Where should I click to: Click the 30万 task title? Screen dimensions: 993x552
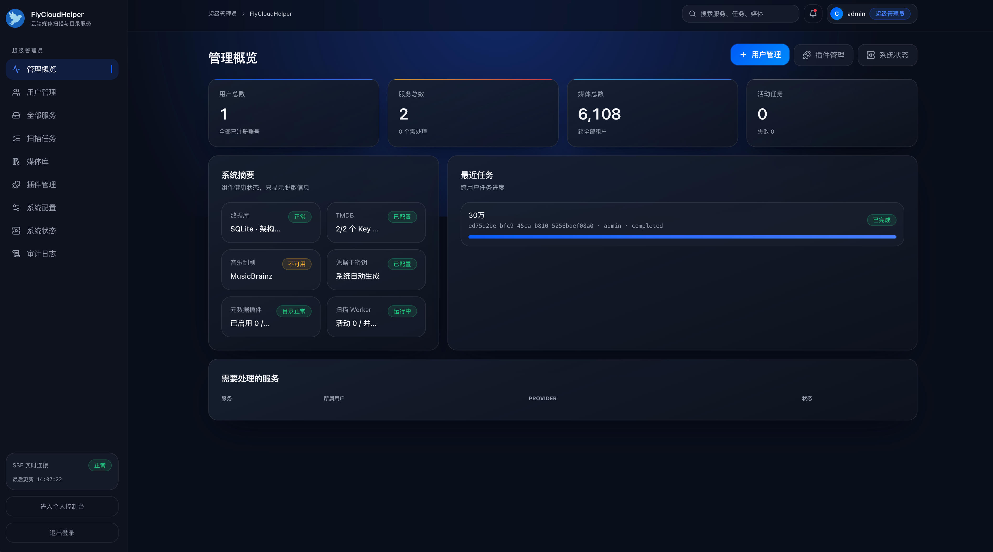(477, 215)
